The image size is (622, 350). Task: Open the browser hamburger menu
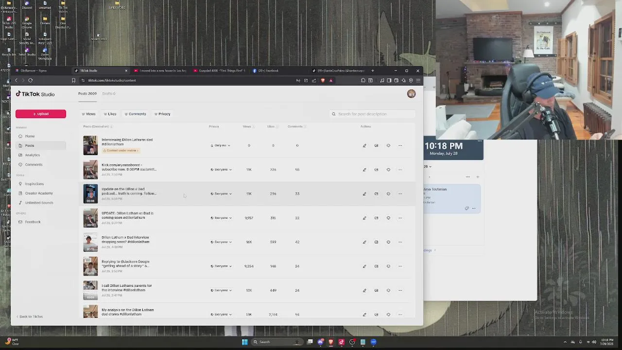tap(418, 80)
